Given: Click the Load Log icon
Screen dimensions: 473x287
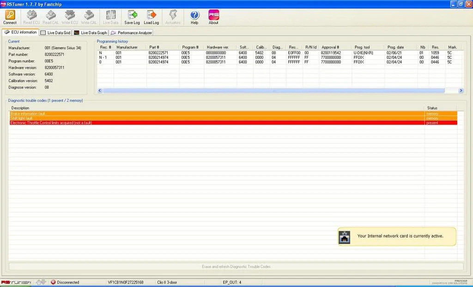Looking at the screenshot, I should click(x=151, y=15).
